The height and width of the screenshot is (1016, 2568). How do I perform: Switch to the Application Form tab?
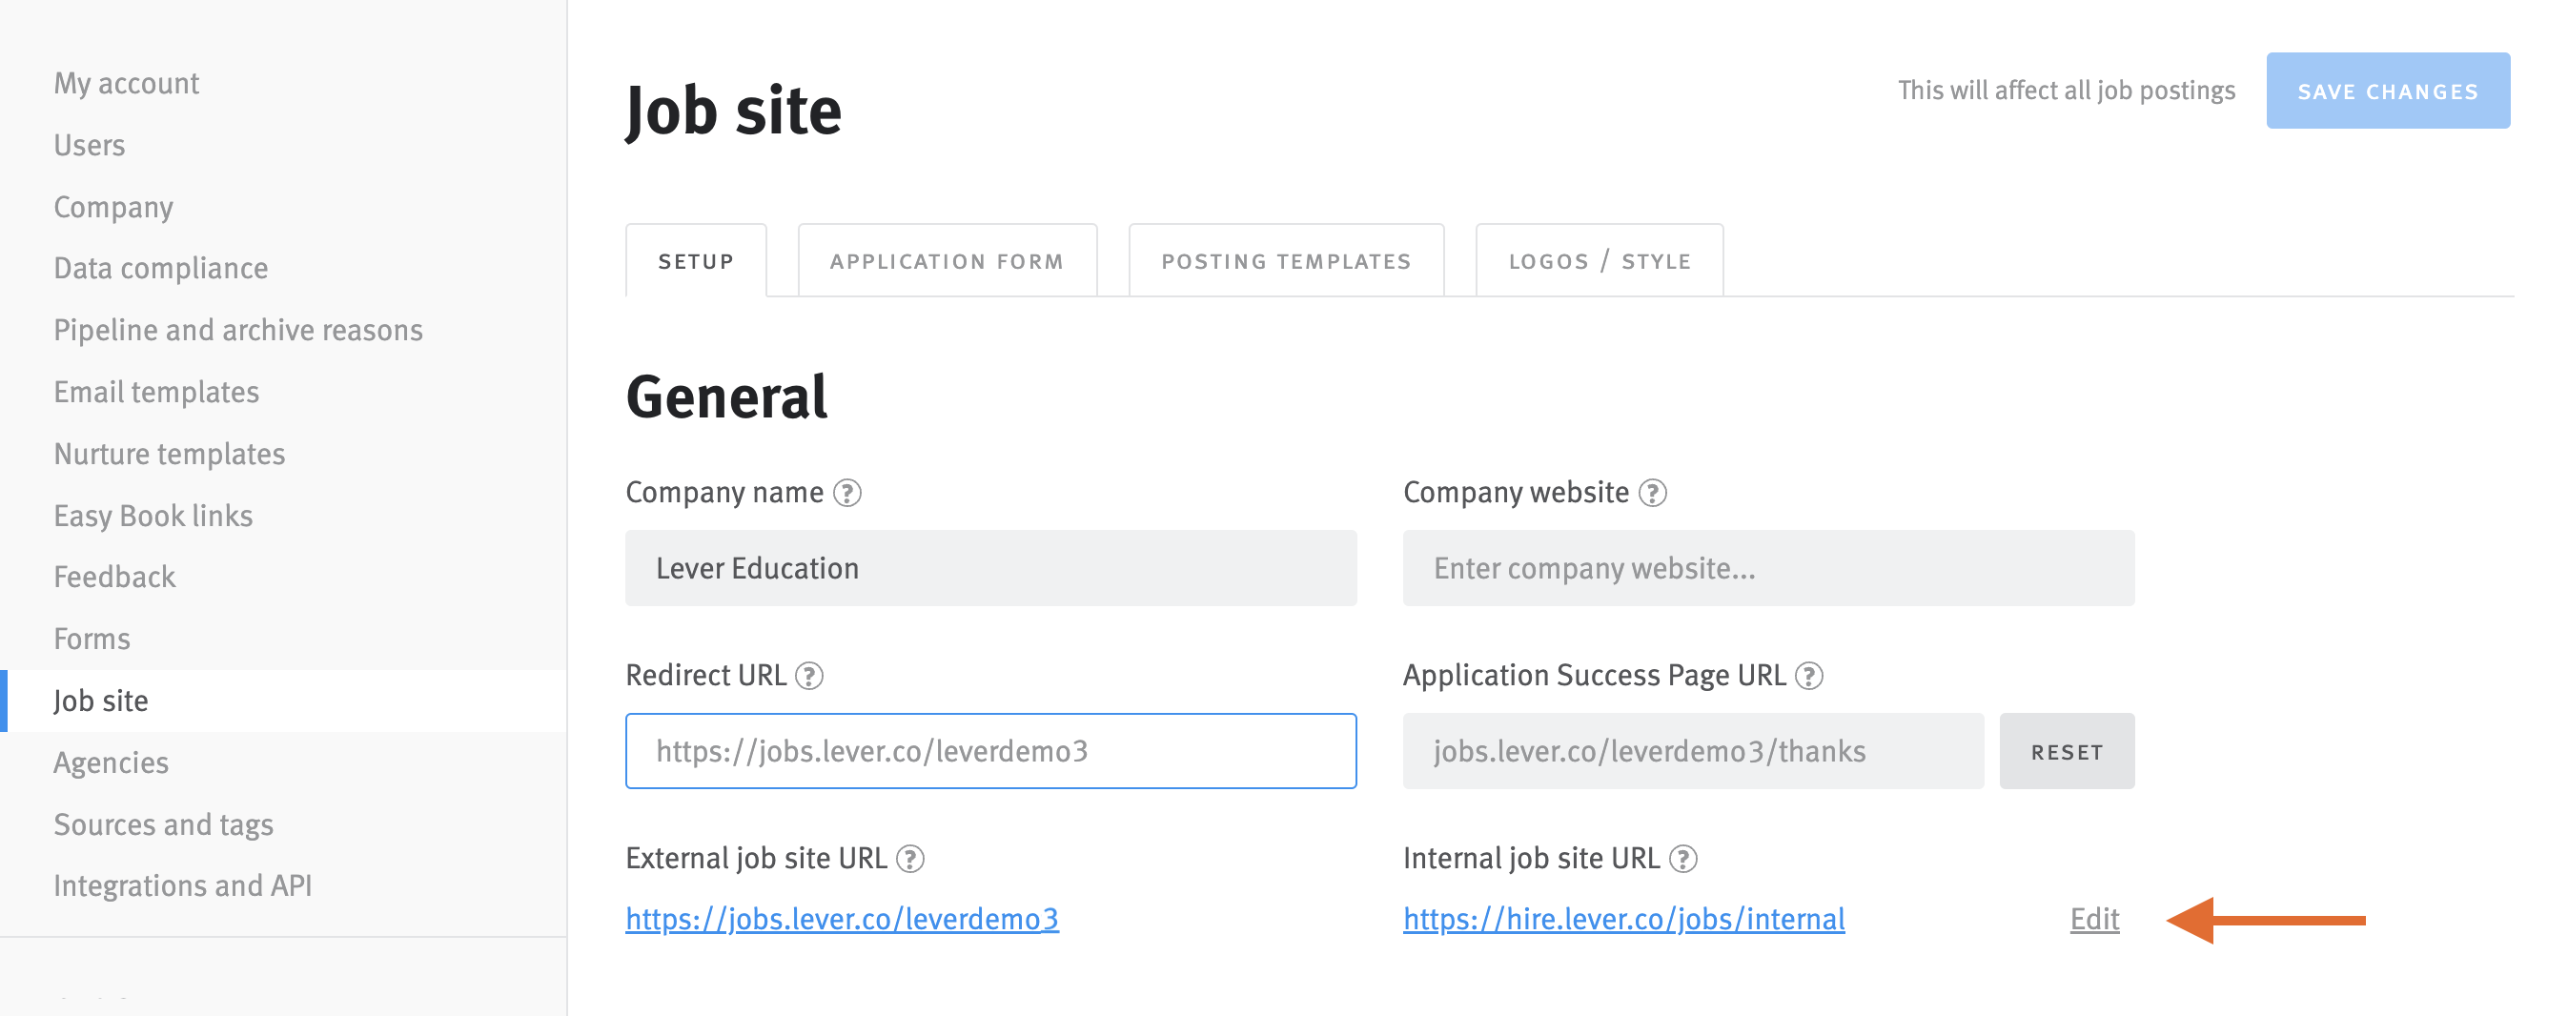coord(946,260)
